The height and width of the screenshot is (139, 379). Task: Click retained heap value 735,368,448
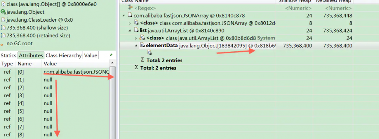[x=337, y=16]
